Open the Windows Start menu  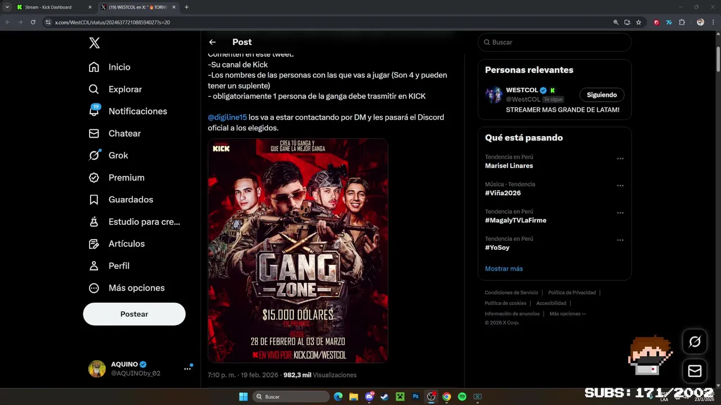pos(243,397)
